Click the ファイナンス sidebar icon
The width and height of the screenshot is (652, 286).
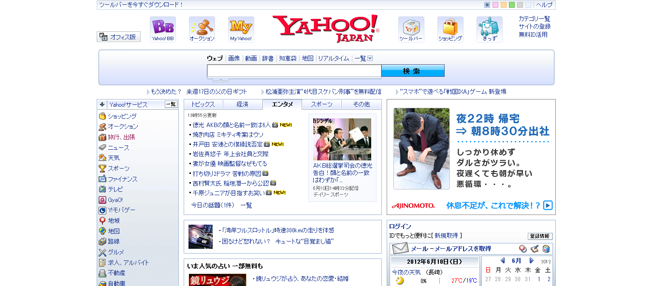(x=102, y=179)
